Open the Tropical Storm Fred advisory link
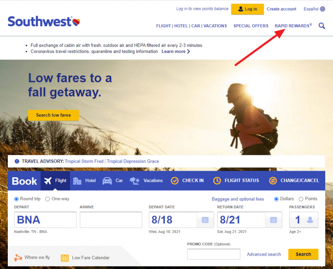This screenshot has height=269, width=333. click(84, 161)
